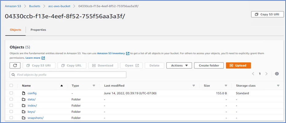This screenshot has height=123, width=286.
Task: Open acc-aws-bucket breadcrumb link
Action: coord(59,6)
